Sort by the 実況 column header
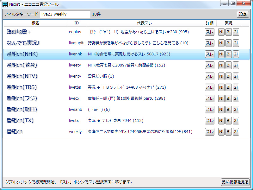Viewport: 253px width, 190px height. click(x=229, y=23)
